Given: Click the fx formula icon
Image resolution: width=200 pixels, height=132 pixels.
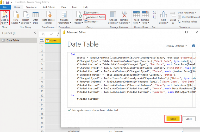Looking at the screenshot, I should click(x=58, y=34).
